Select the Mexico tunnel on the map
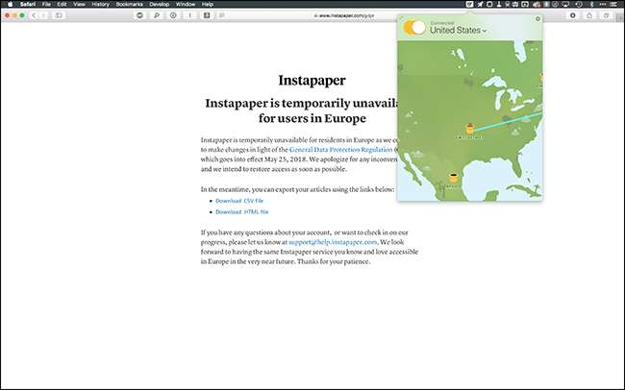The width and height of the screenshot is (625, 390). (454, 176)
